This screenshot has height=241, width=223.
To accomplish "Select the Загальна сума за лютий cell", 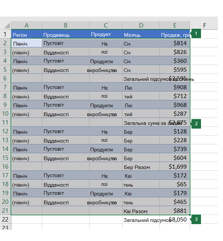I will [x=141, y=122].
